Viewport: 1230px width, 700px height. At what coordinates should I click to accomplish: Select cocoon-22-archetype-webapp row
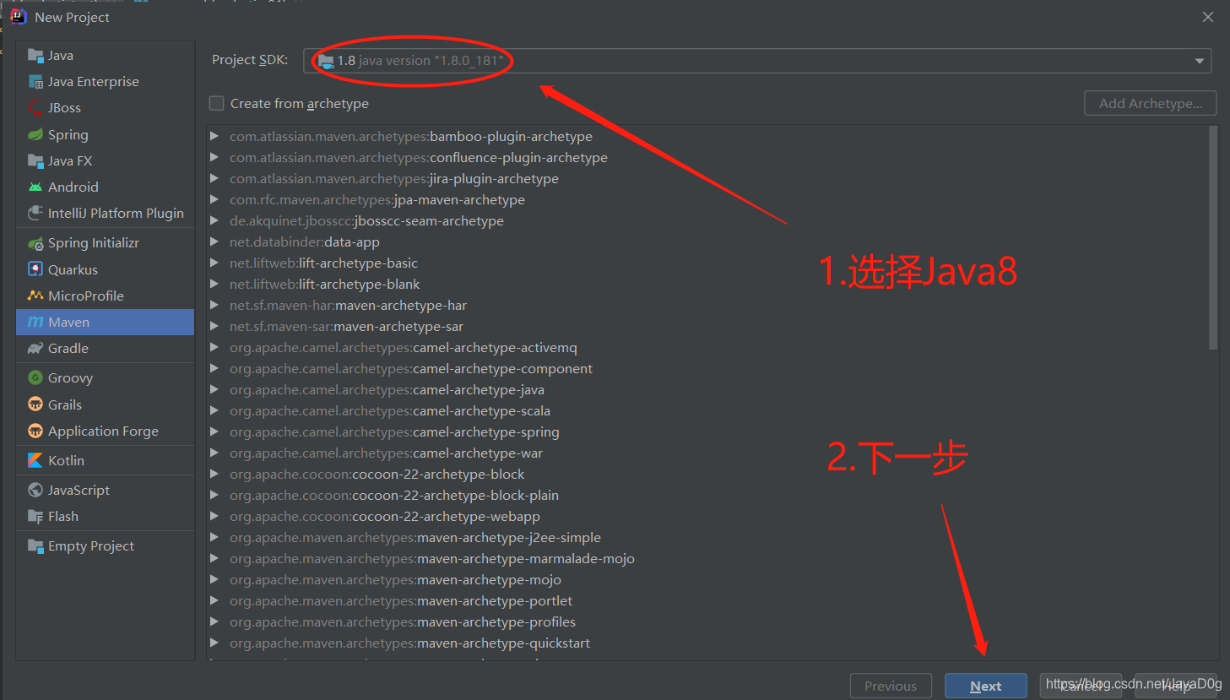click(x=707, y=516)
